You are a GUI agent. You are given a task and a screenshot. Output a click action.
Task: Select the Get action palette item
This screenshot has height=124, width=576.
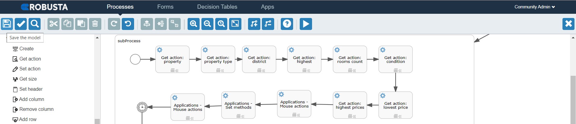(30, 59)
